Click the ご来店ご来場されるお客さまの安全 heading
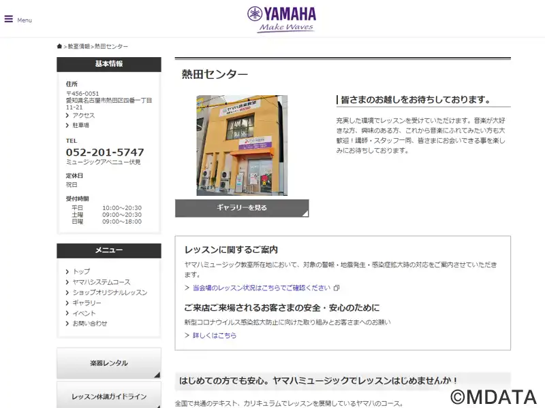Viewport: 545px width, 408px height. [x=282, y=308]
